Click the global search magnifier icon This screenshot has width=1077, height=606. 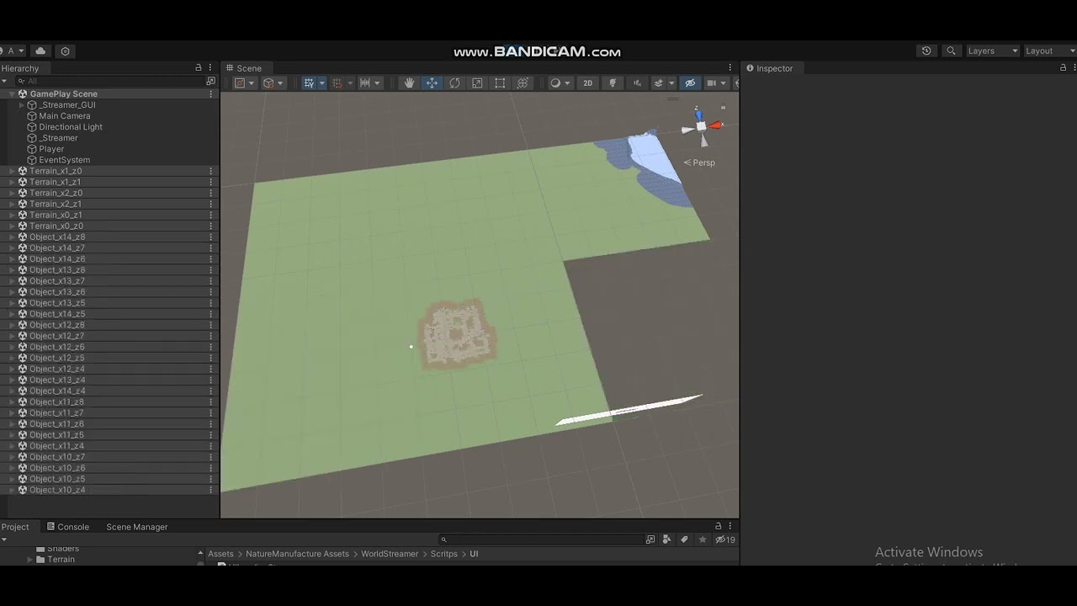click(951, 50)
